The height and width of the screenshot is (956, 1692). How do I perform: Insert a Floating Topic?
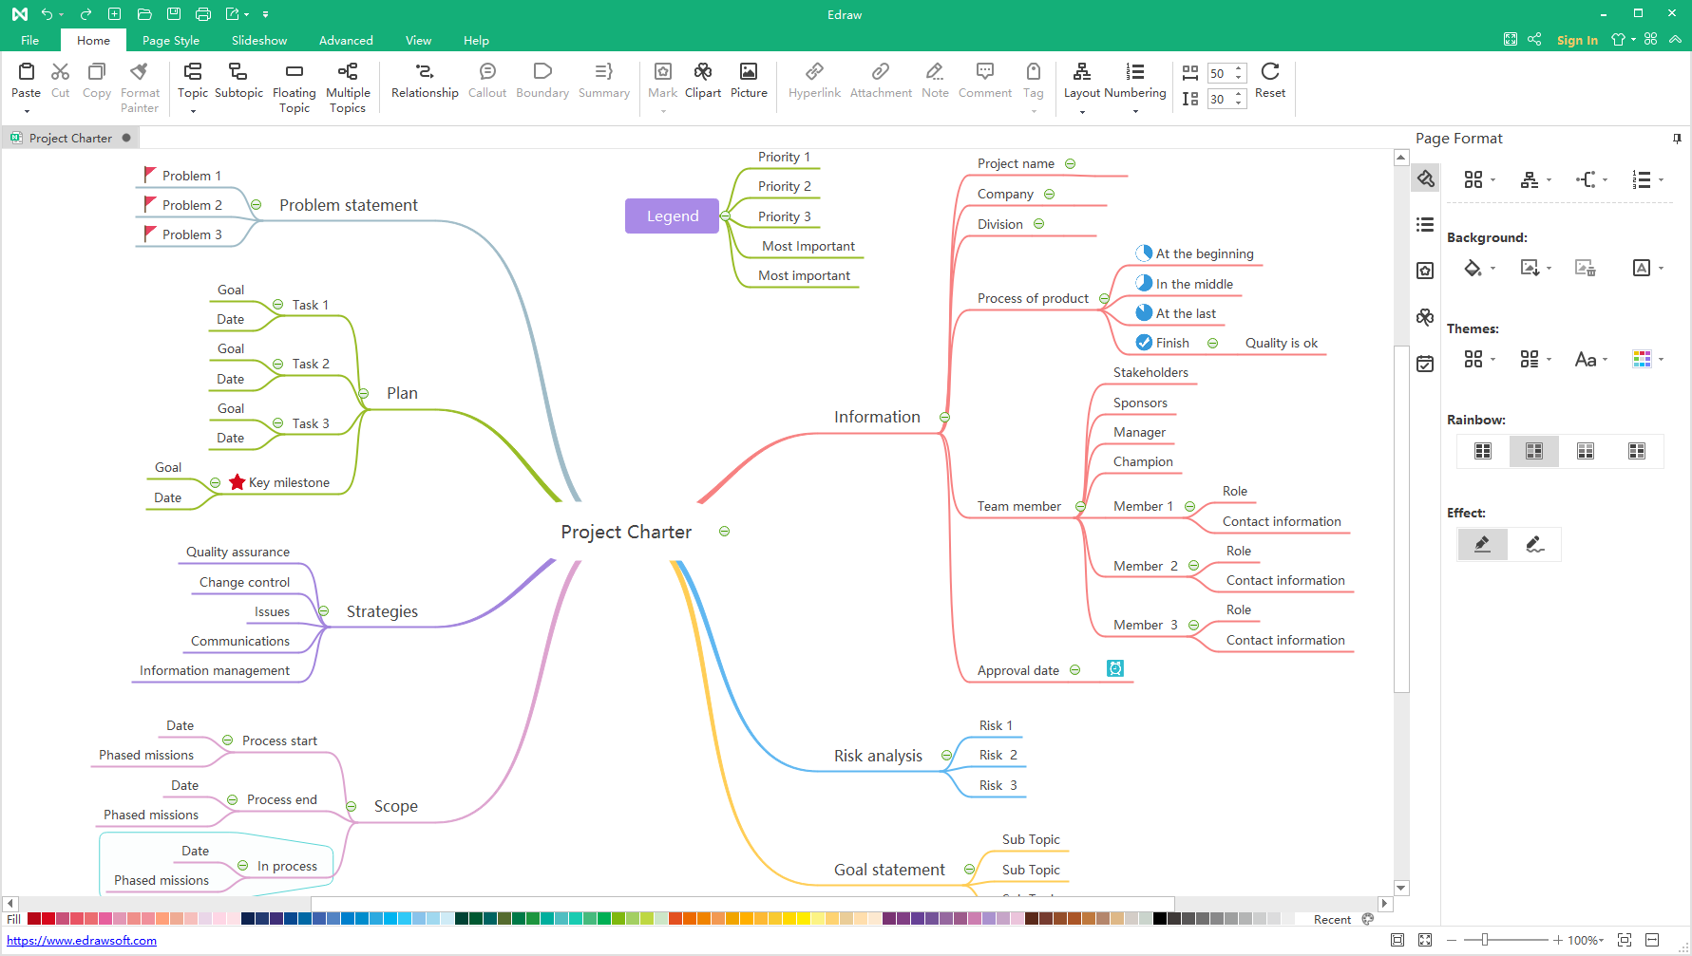[294, 72]
